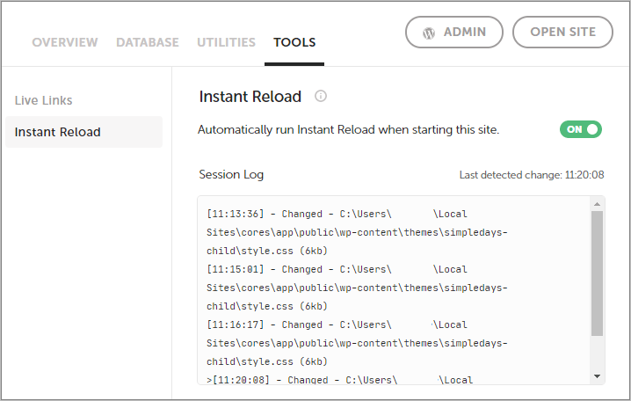Viewport: 631px width, 401px height.
Task: Click the WordPress logo in the Admin button
Action: click(x=429, y=33)
